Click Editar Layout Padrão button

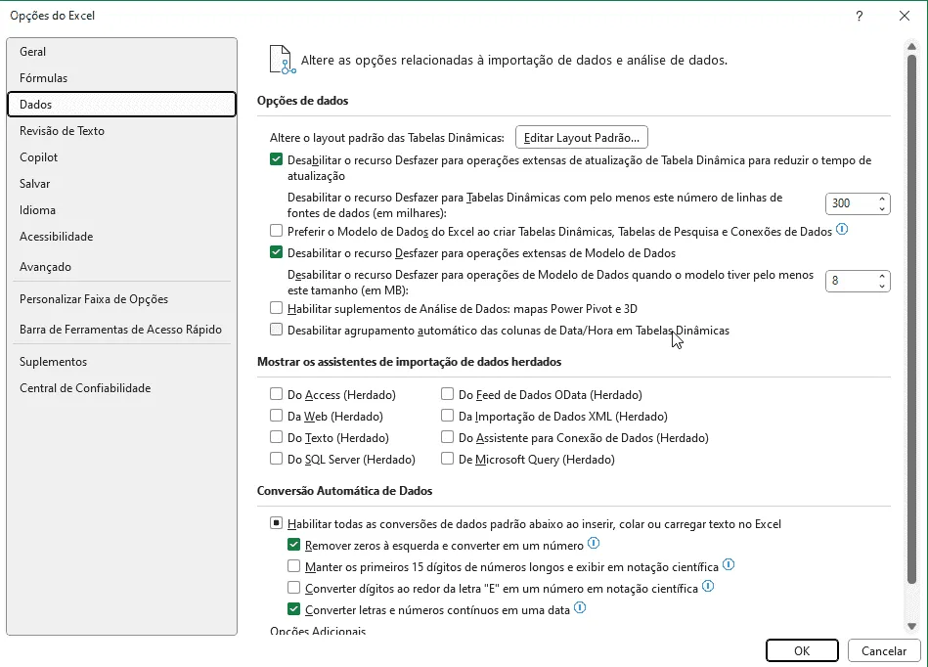click(582, 137)
